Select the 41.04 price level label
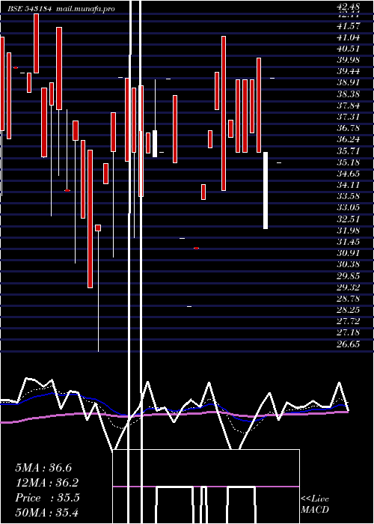The height and width of the screenshot is (524, 374). 348,37
